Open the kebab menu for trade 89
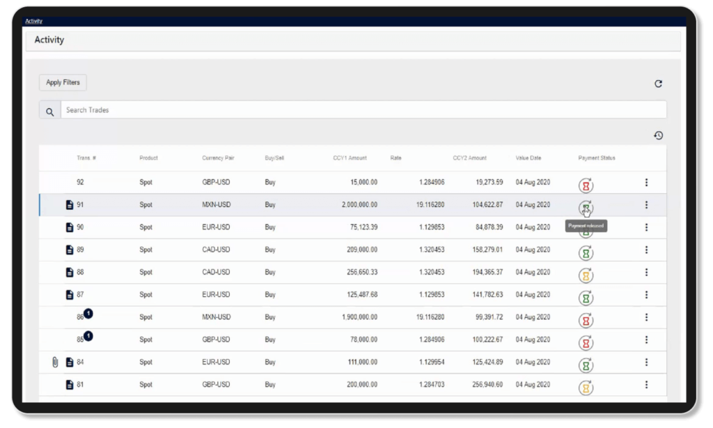This screenshot has height=428, width=713. pos(647,250)
